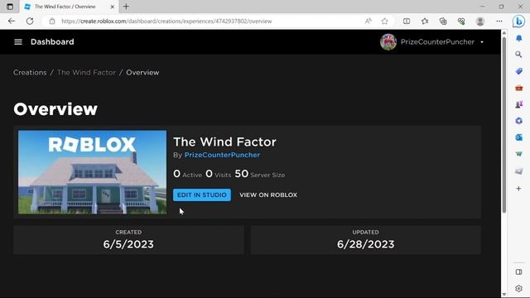
Task: Go to Creations breadcrumb
Action: (30, 72)
